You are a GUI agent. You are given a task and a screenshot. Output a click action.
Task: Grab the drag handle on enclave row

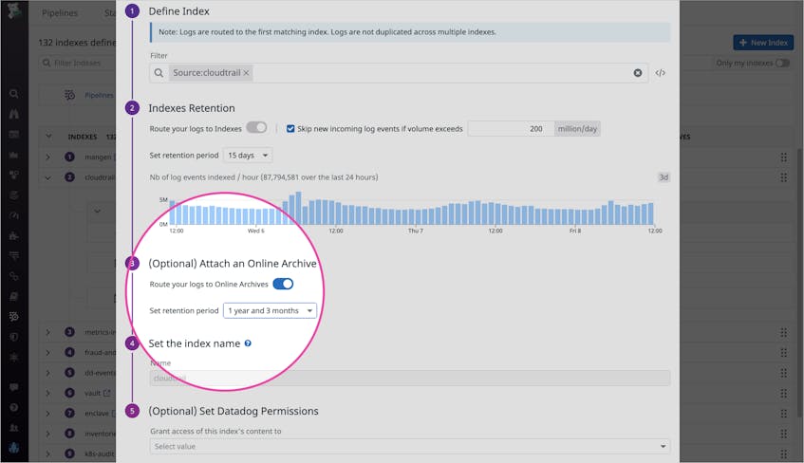point(783,414)
